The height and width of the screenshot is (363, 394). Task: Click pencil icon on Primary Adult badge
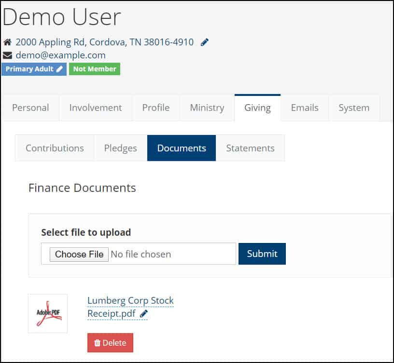[59, 69]
